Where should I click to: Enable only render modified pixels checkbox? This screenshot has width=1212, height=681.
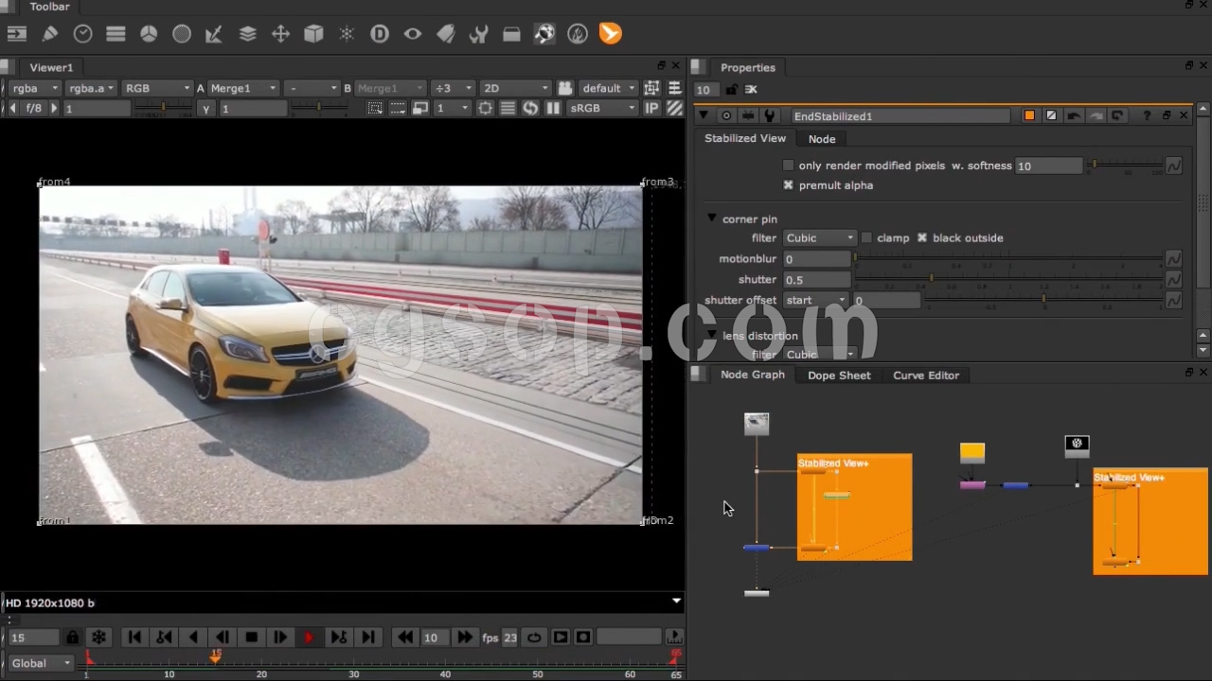click(x=788, y=166)
